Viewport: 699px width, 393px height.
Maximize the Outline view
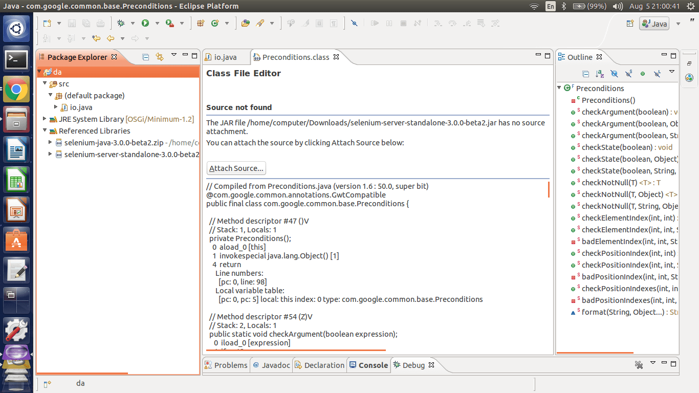[x=673, y=55]
